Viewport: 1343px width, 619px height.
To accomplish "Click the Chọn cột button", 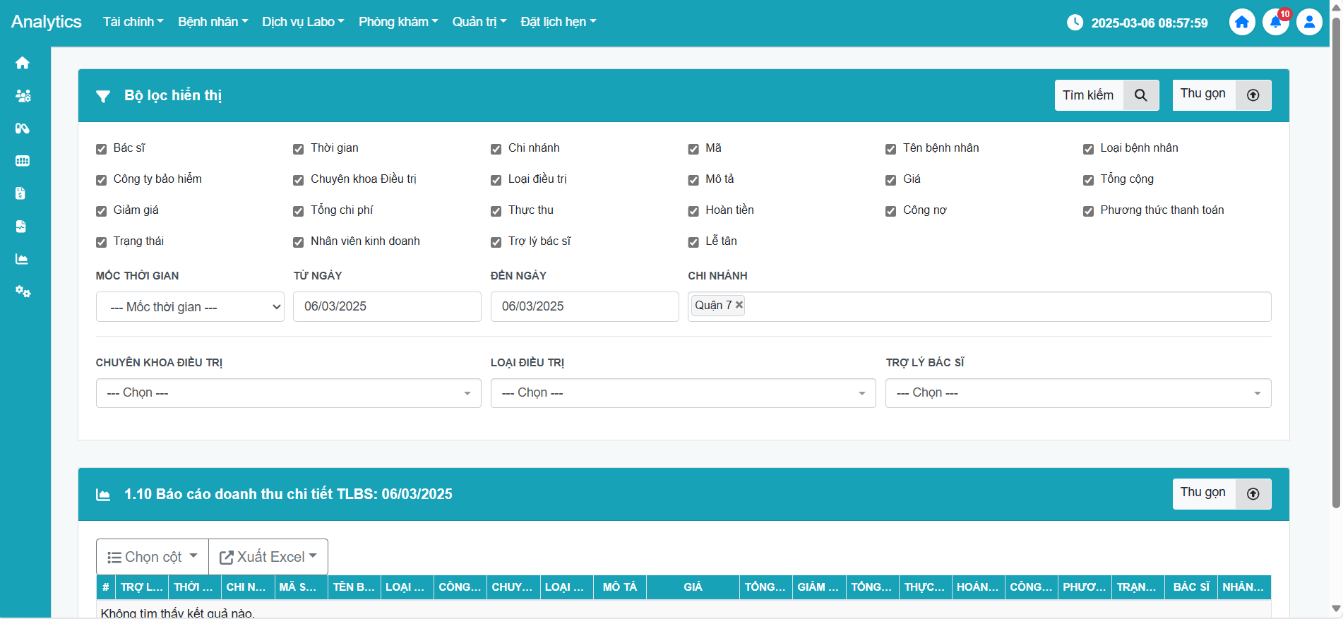I will 153,557.
